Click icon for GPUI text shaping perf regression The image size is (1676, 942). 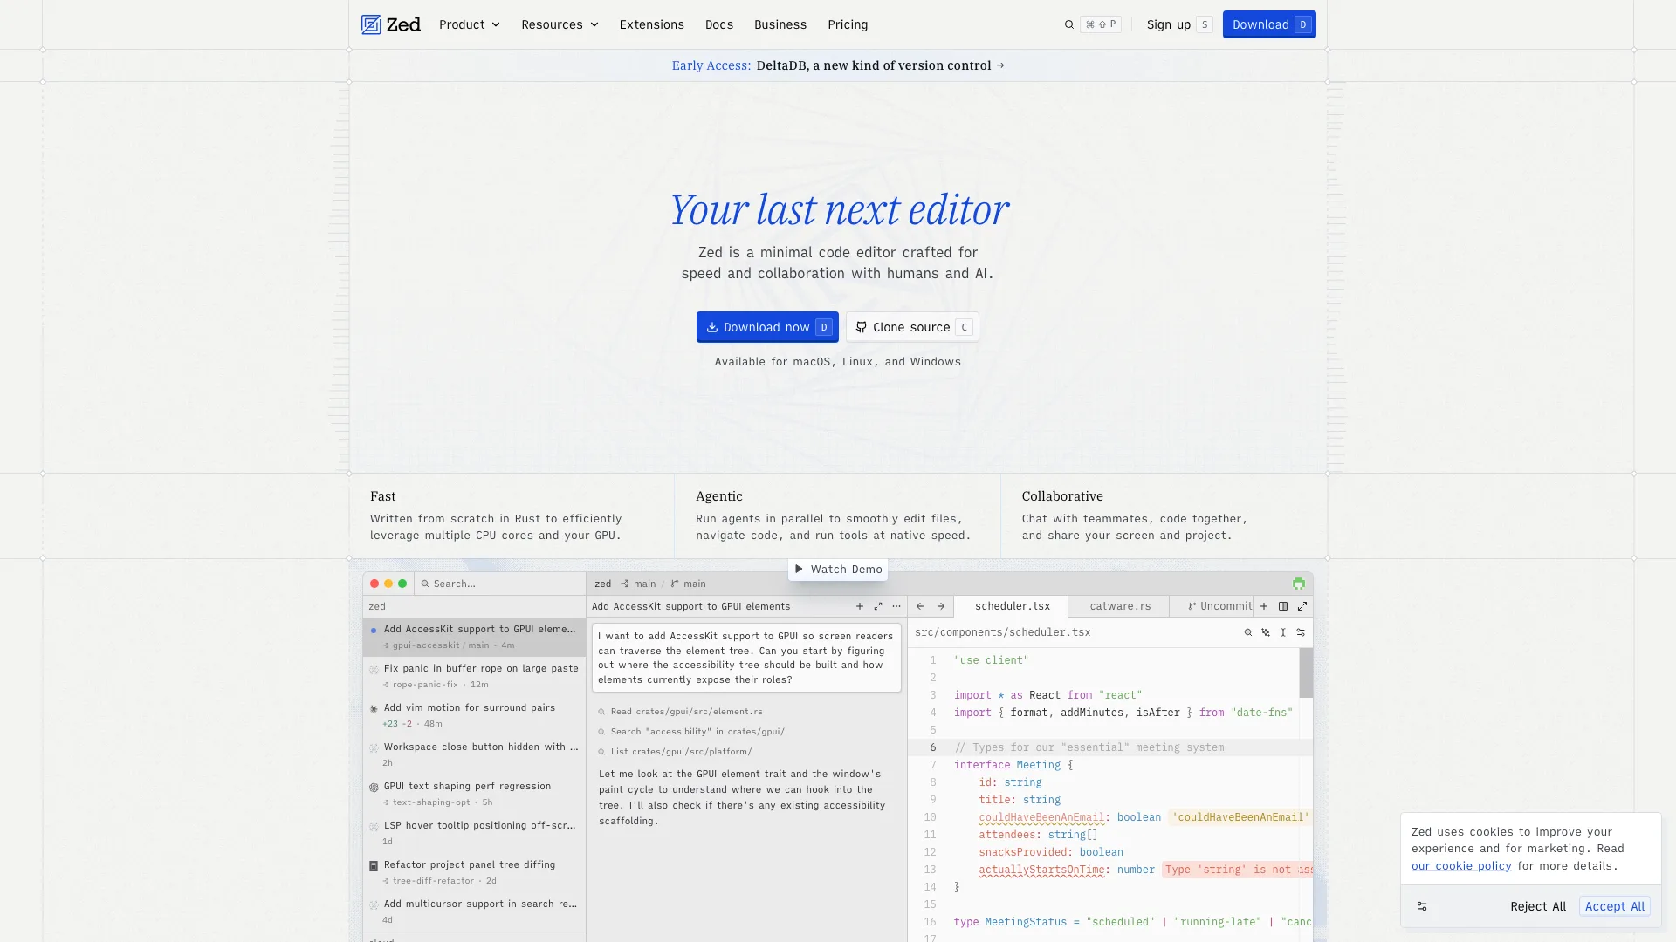[x=374, y=787]
